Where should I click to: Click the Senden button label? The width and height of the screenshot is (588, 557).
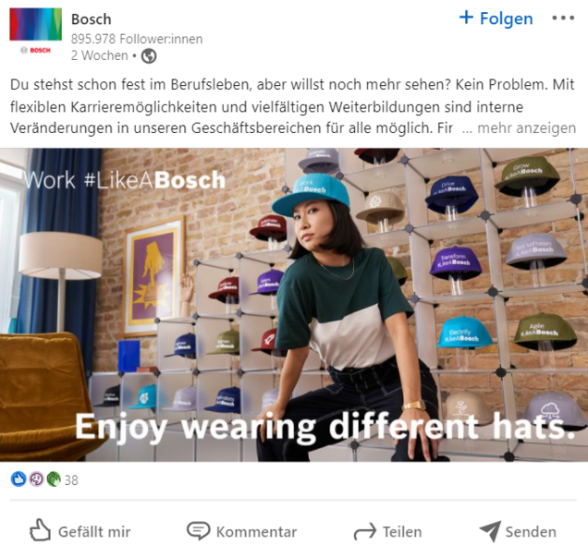531,532
